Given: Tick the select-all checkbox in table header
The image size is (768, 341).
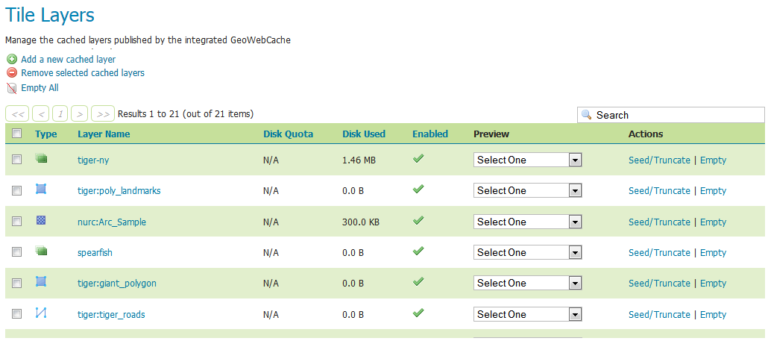Looking at the screenshot, I should click(x=16, y=134).
